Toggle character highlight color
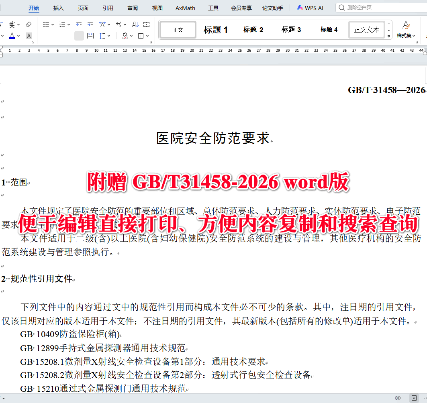The height and width of the screenshot is (403, 427). click(x=28, y=36)
